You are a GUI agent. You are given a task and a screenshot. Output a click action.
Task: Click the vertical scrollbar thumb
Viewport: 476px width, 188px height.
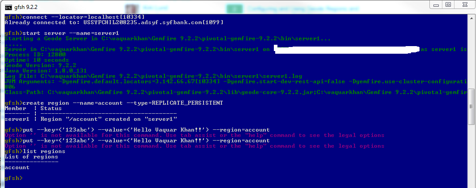(472, 107)
